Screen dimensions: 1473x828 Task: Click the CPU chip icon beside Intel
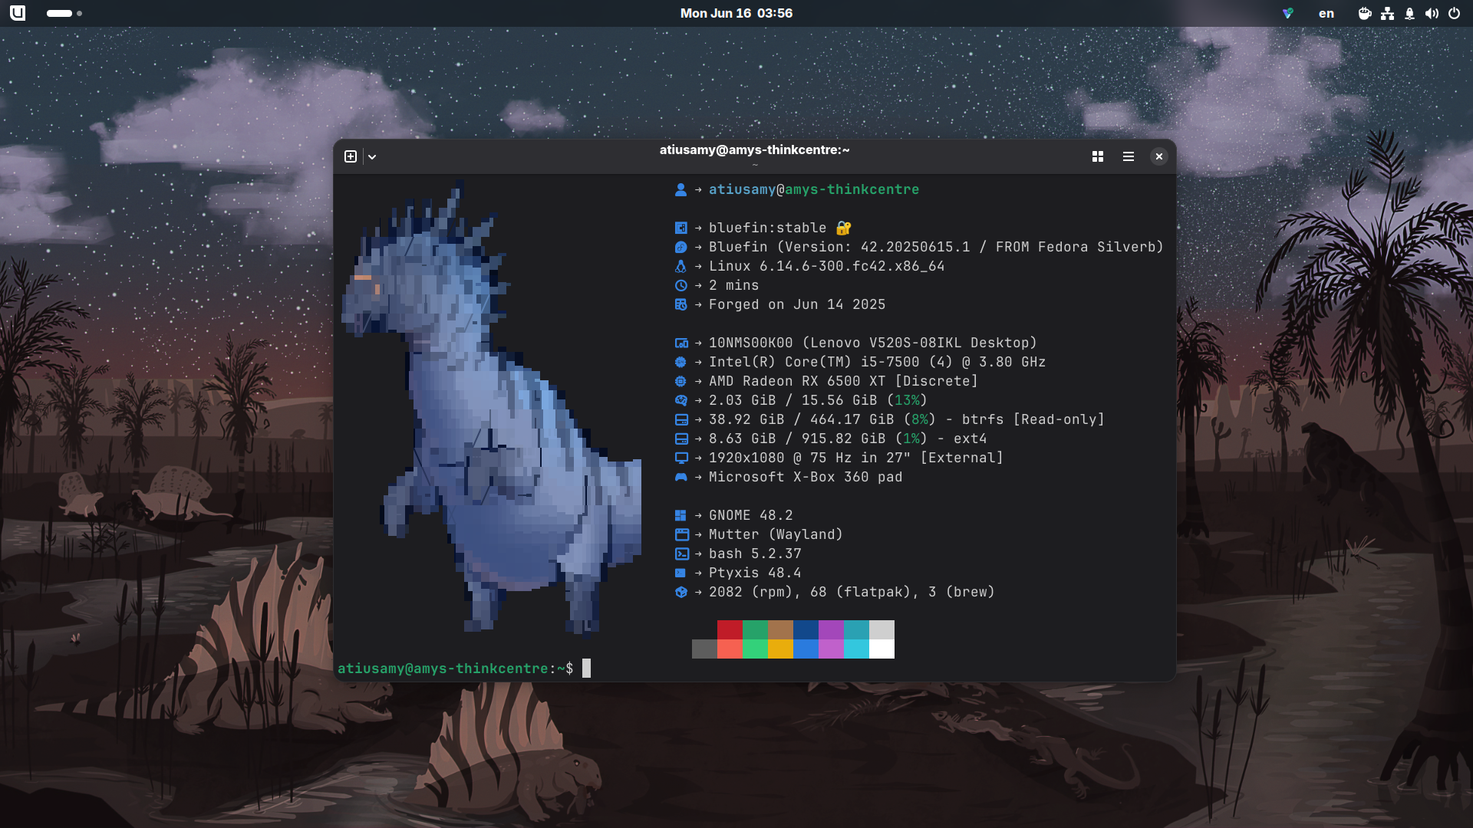(680, 362)
